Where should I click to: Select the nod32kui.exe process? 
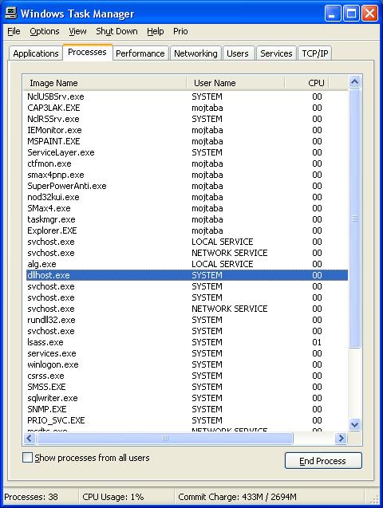pyautogui.click(x=187, y=197)
